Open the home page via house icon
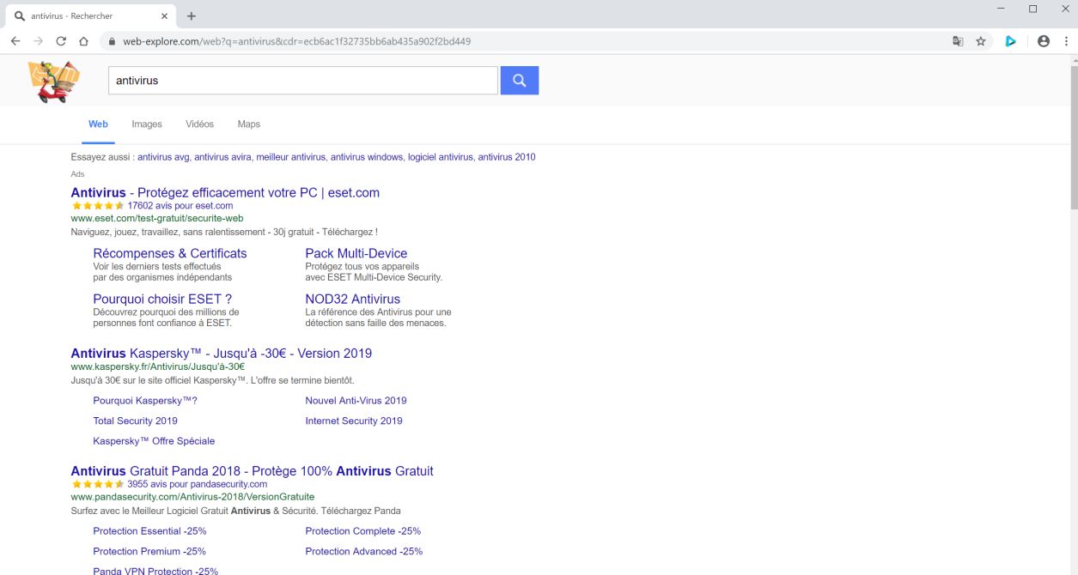The width and height of the screenshot is (1078, 575). pyautogui.click(x=83, y=41)
